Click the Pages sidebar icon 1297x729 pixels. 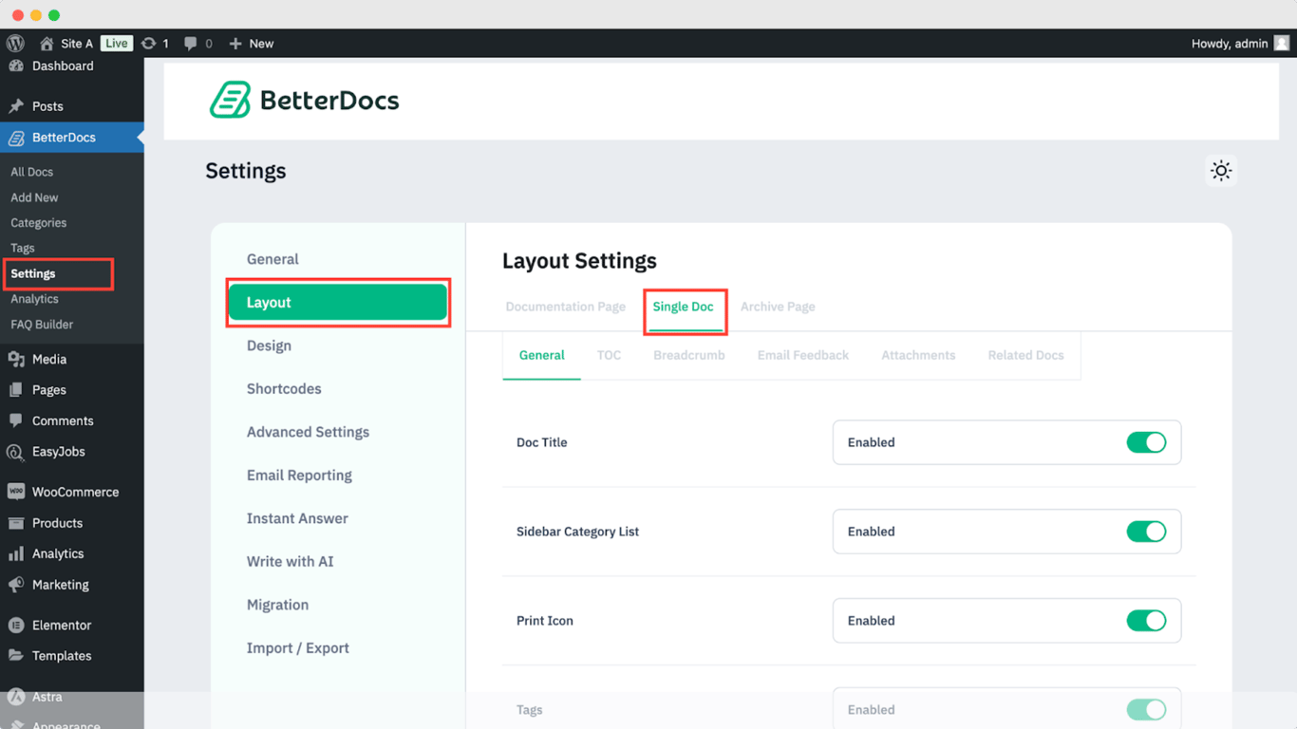click(x=16, y=390)
